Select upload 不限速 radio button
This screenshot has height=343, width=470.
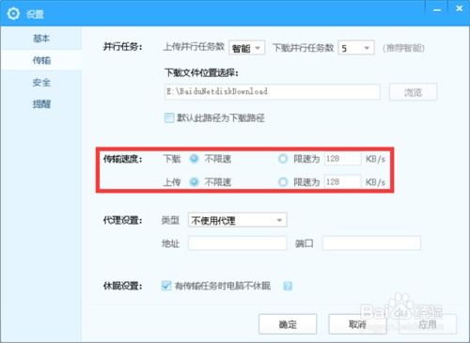194,182
